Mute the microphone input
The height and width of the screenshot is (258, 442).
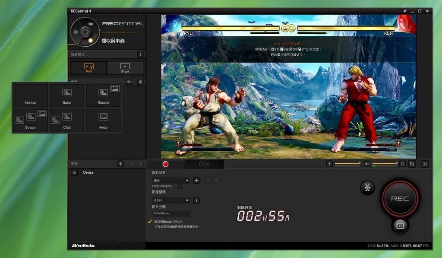329,164
